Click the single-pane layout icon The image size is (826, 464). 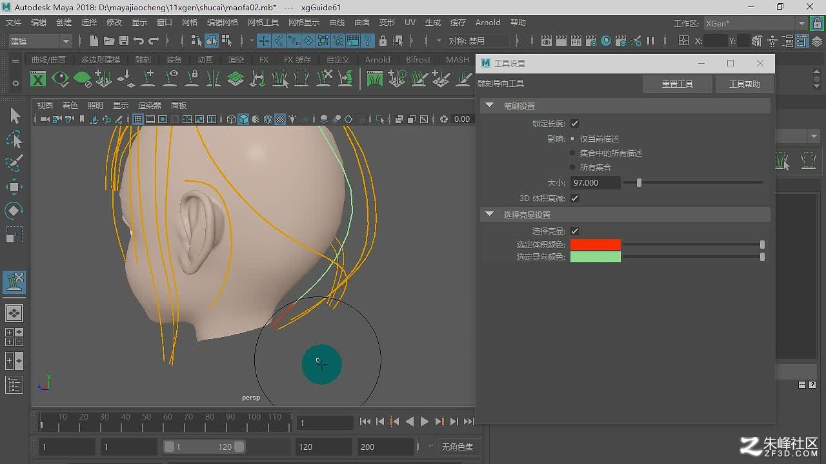14,314
